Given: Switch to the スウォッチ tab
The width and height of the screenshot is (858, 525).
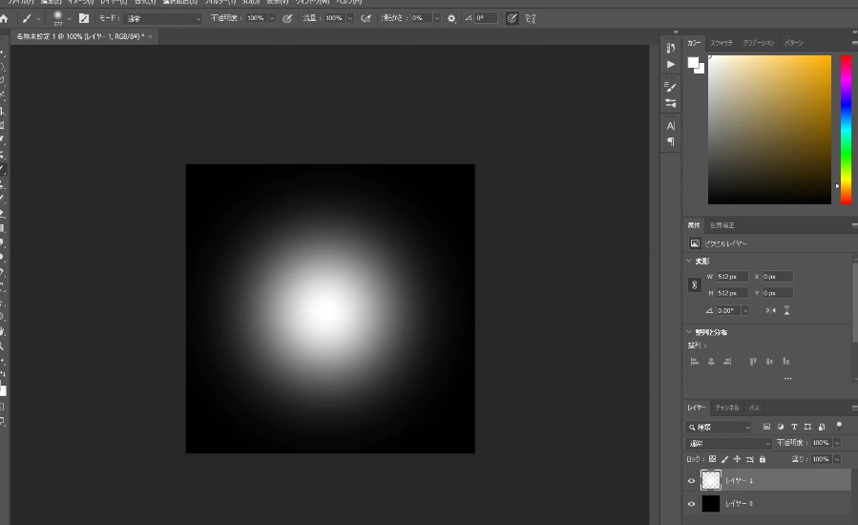Looking at the screenshot, I should click(x=722, y=43).
